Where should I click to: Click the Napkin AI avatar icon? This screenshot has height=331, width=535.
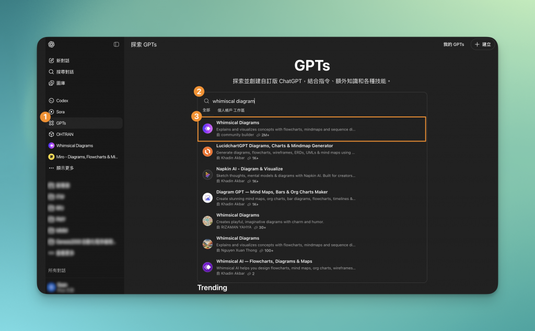(x=207, y=175)
